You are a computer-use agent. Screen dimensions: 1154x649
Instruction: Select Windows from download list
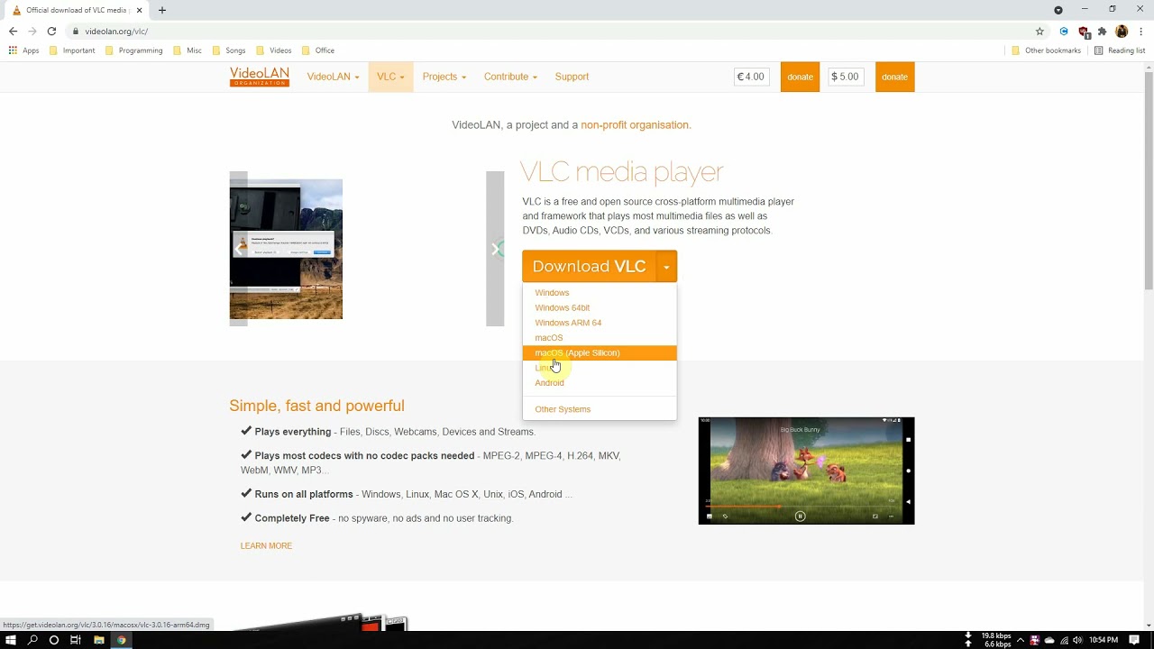click(x=552, y=293)
